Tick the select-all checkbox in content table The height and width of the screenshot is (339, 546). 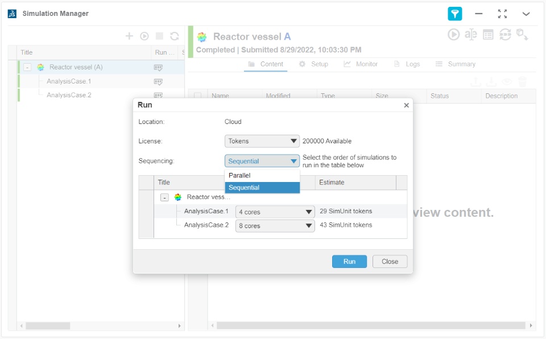197,96
